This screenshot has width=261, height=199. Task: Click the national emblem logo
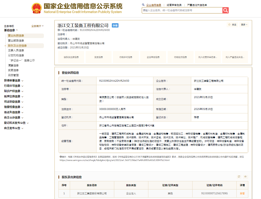tap(36, 8)
